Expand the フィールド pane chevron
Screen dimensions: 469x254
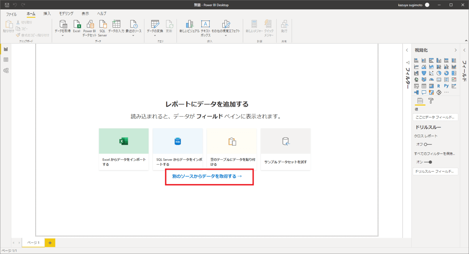click(x=464, y=50)
